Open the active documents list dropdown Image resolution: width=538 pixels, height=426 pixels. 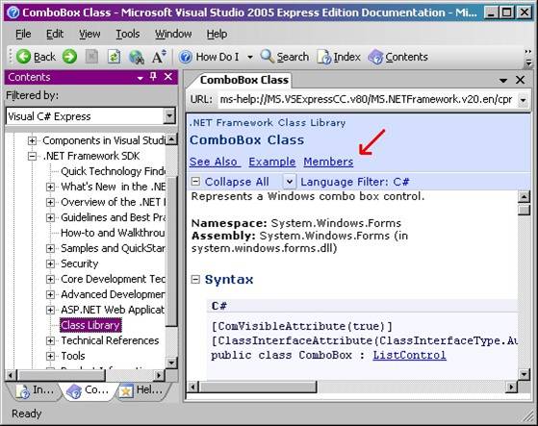click(503, 81)
